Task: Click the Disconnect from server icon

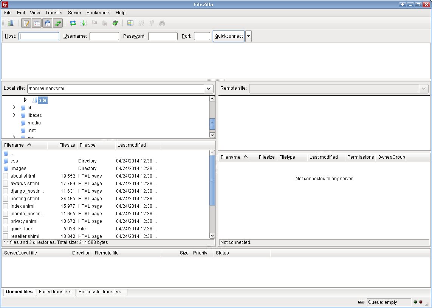Action: tap(105, 23)
